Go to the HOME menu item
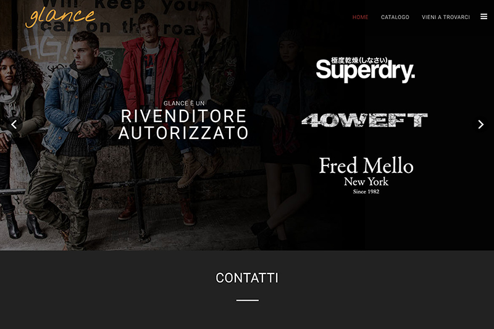 [x=360, y=17]
